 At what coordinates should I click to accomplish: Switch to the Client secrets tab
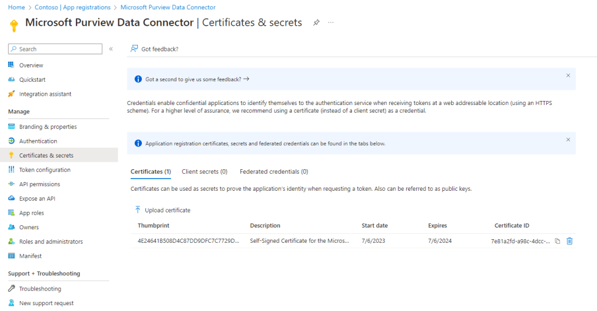point(204,172)
